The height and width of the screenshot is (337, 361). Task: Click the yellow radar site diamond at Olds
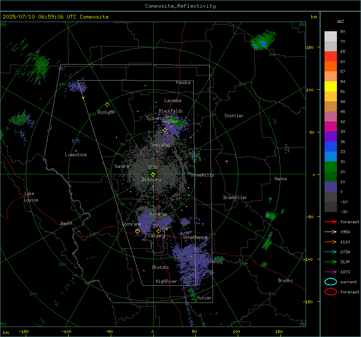(x=153, y=175)
